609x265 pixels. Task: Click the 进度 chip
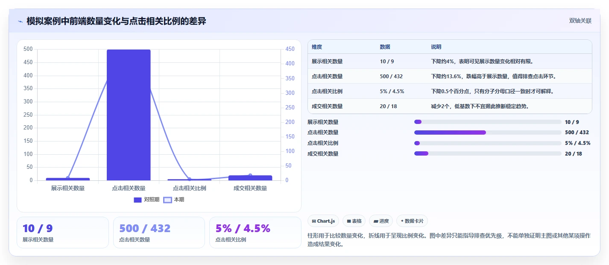coord(381,221)
